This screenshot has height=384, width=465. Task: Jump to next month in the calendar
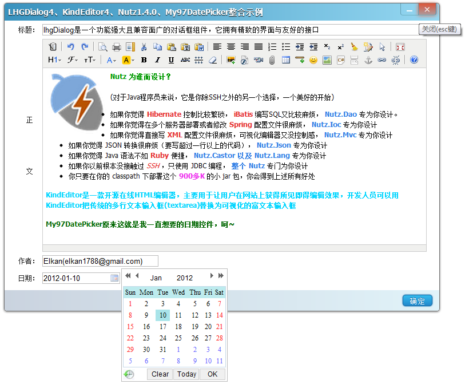point(210,276)
